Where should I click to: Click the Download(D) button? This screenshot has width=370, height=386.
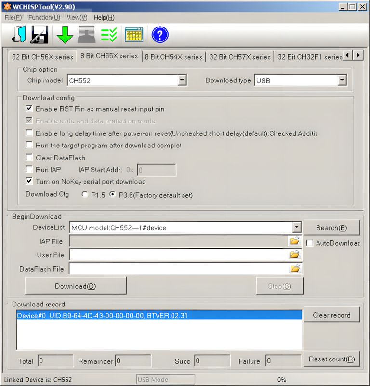coord(76,286)
